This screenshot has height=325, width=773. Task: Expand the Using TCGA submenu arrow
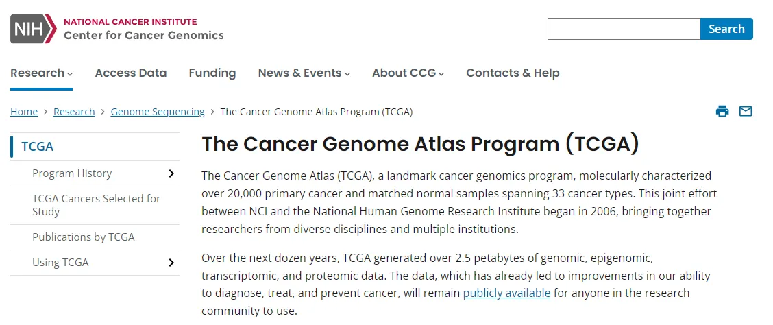click(171, 263)
